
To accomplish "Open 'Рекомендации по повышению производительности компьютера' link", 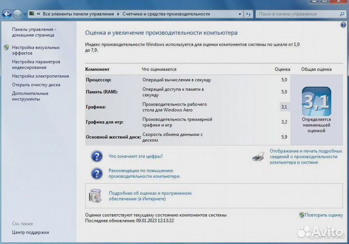I will tap(144, 173).
